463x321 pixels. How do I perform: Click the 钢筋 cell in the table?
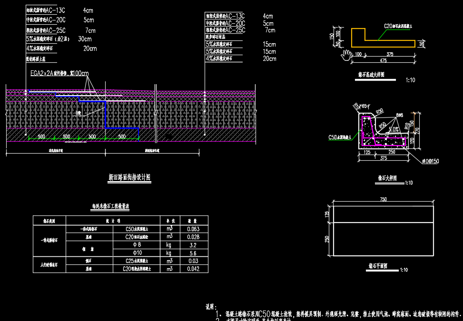[89, 249]
